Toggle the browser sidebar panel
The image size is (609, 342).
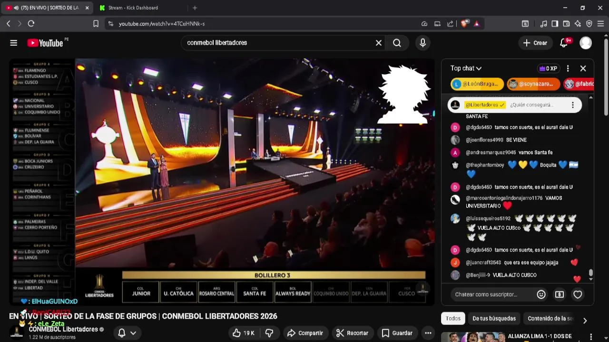click(555, 24)
